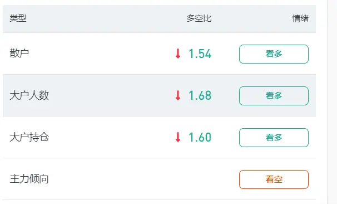
Task: Click the 多空比 column header
Action: click(x=199, y=18)
